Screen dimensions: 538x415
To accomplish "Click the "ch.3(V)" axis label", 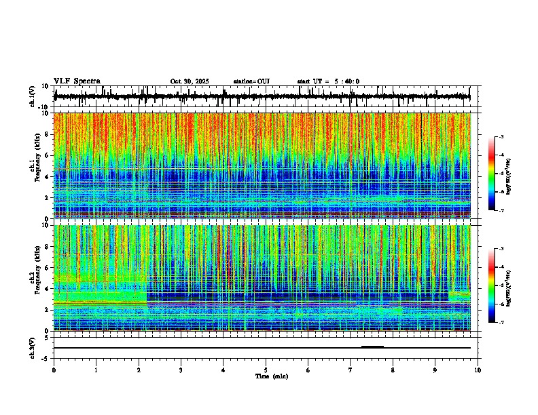I will pos(33,348).
